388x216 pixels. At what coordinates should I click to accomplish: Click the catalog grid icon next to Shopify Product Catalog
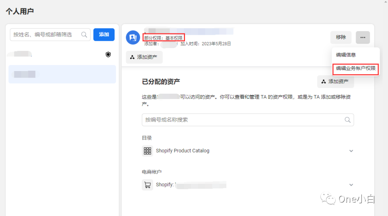coord(147,151)
